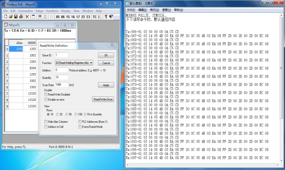Screen dimensions: 285x170
Task: Click Cancel in Read/Write Definition
Action: tap(106, 63)
